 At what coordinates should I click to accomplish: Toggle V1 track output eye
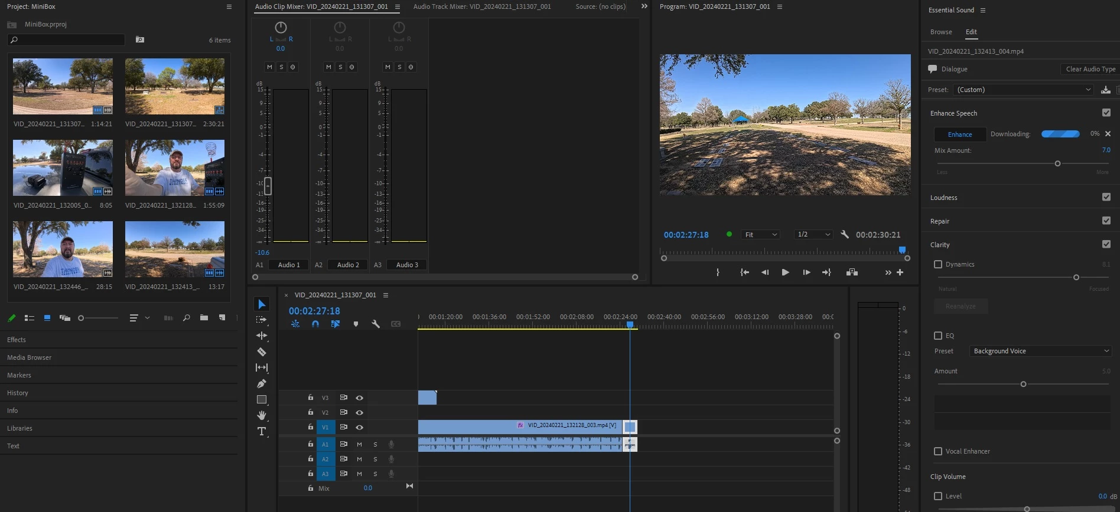359,427
